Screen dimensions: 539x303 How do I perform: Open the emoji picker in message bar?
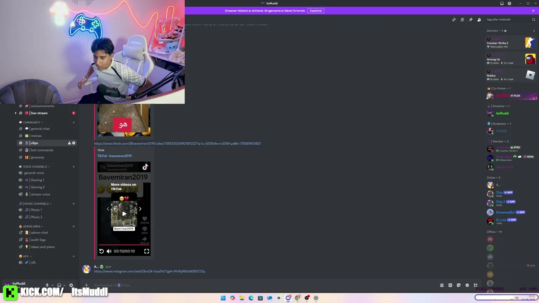[x=467, y=285]
